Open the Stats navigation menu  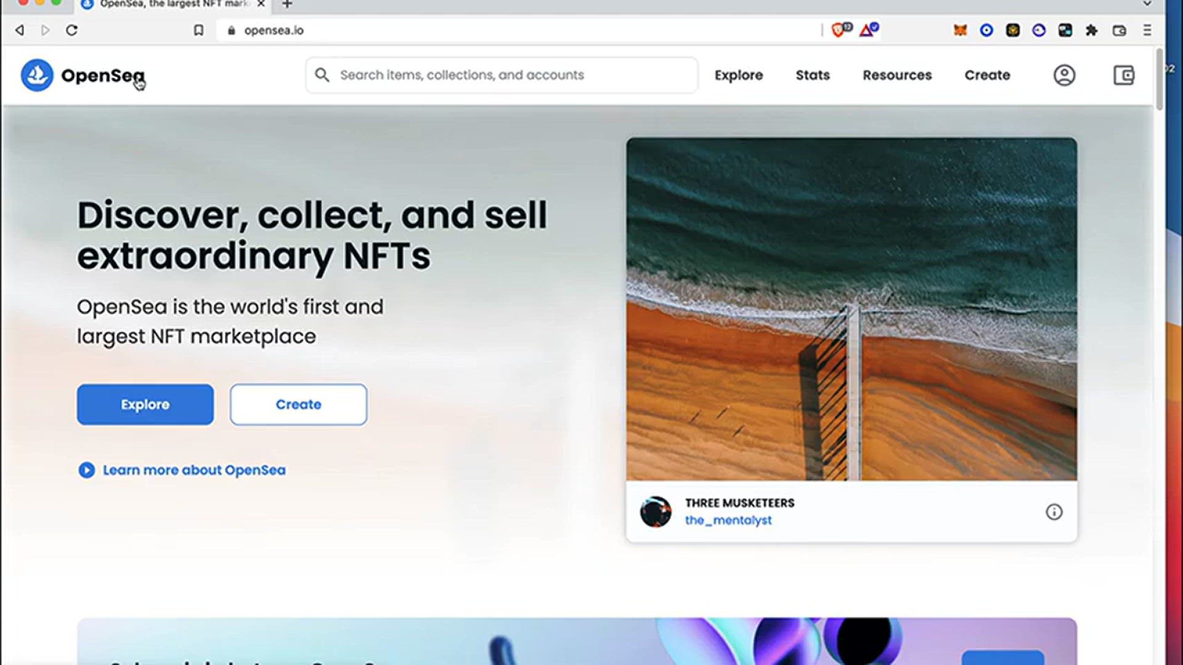[812, 75]
